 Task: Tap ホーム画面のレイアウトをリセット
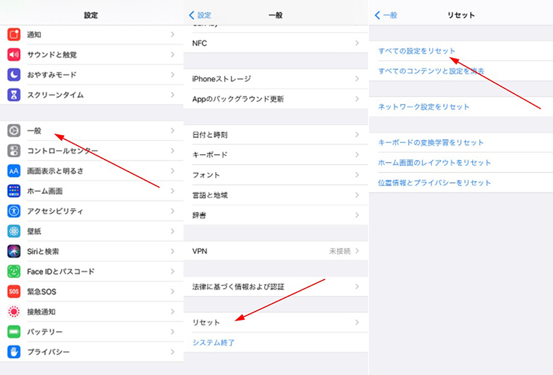[x=434, y=163]
